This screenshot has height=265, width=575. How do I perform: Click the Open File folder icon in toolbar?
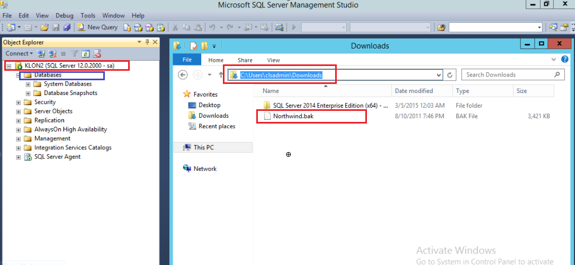pyautogui.click(x=44, y=27)
